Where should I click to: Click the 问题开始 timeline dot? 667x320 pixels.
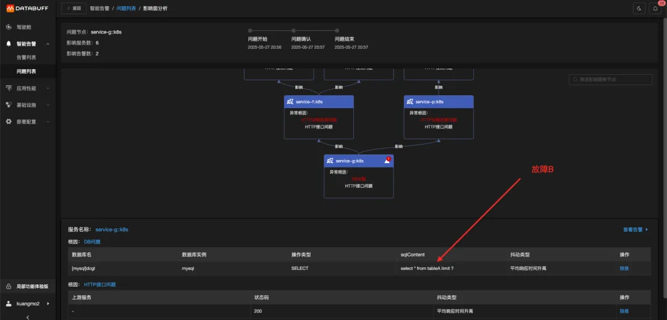coord(250,31)
